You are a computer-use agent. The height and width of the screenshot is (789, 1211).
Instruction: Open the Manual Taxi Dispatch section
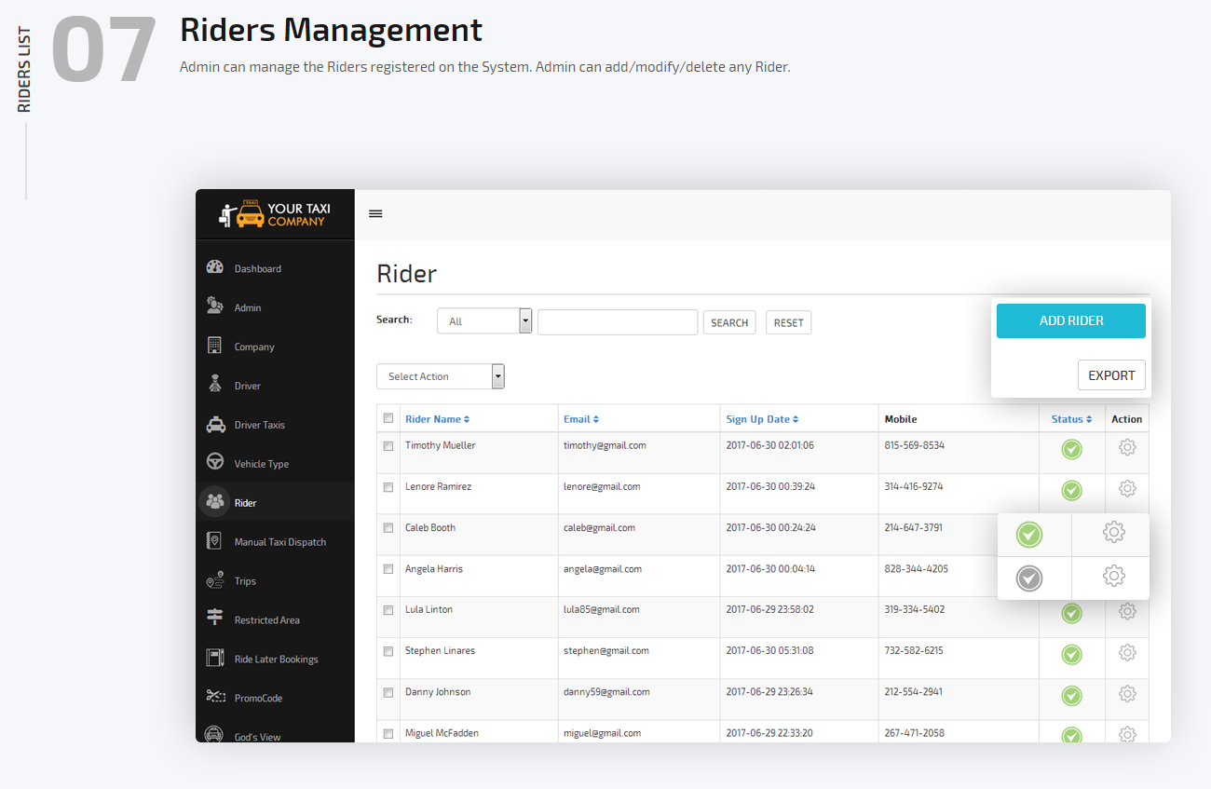coord(279,541)
